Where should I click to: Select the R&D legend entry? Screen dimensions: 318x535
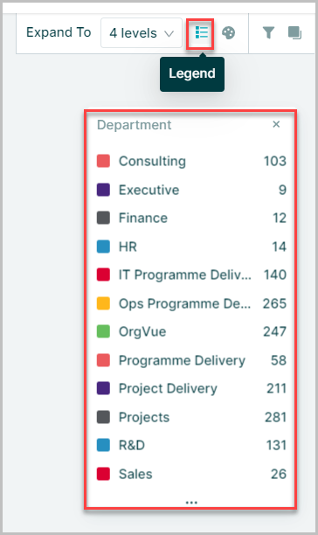coord(191,445)
